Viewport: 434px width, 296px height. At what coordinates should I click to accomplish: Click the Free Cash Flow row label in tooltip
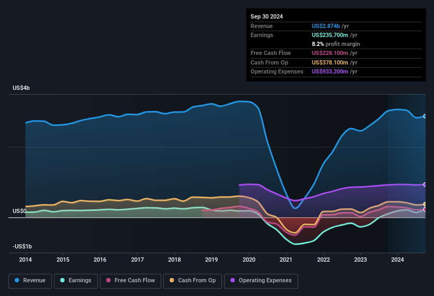271,53
